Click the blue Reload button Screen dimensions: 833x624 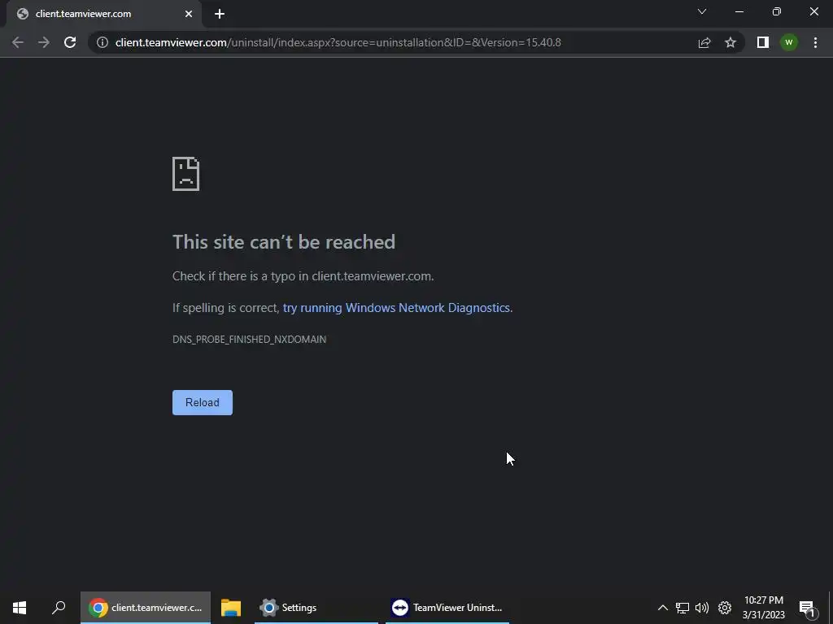coord(203,403)
